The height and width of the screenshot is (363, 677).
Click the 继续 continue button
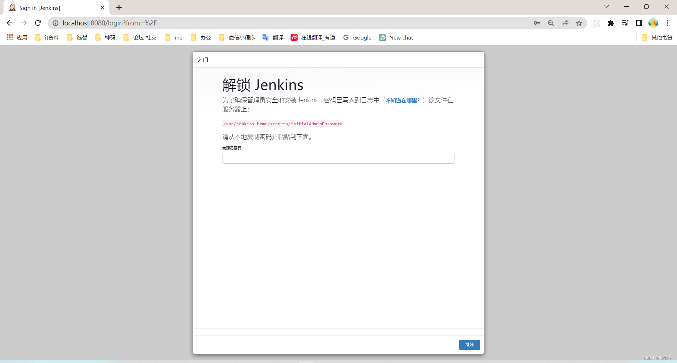pos(469,345)
